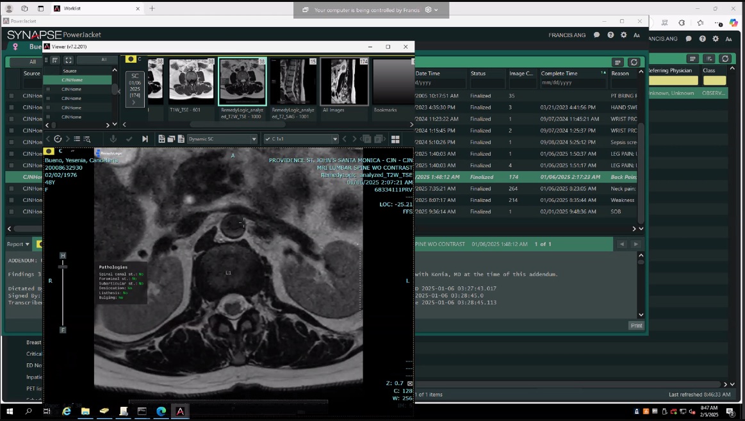Screen dimensions: 745x421
Task: Tick the checkbox in the last CJNHome worklist row
Action: click(12, 211)
